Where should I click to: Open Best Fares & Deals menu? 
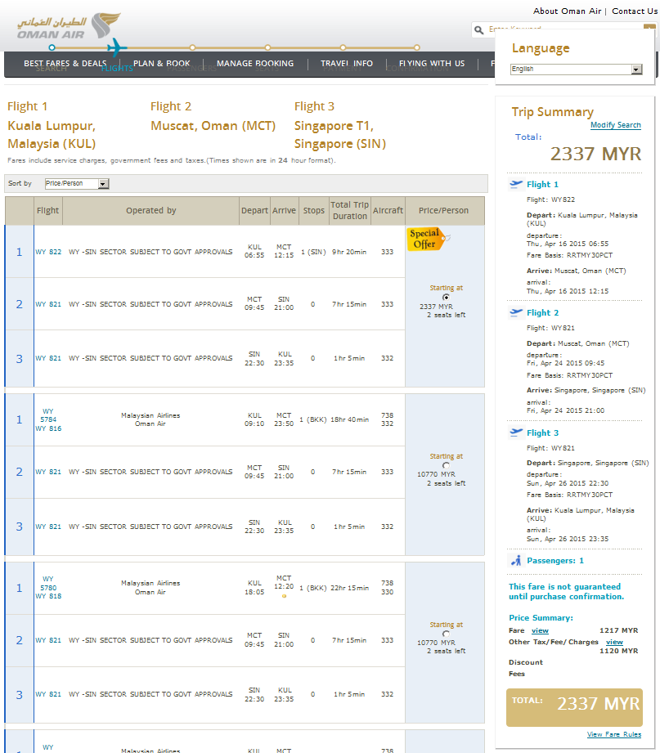65,64
